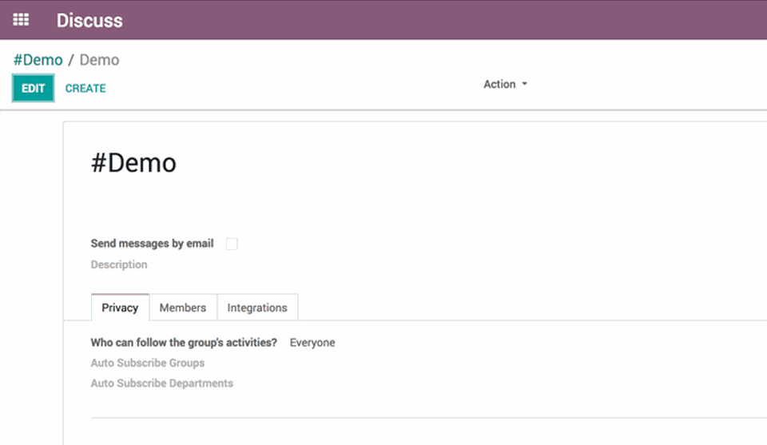The image size is (767, 445).
Task: Select the Privacy tab
Action: click(120, 308)
